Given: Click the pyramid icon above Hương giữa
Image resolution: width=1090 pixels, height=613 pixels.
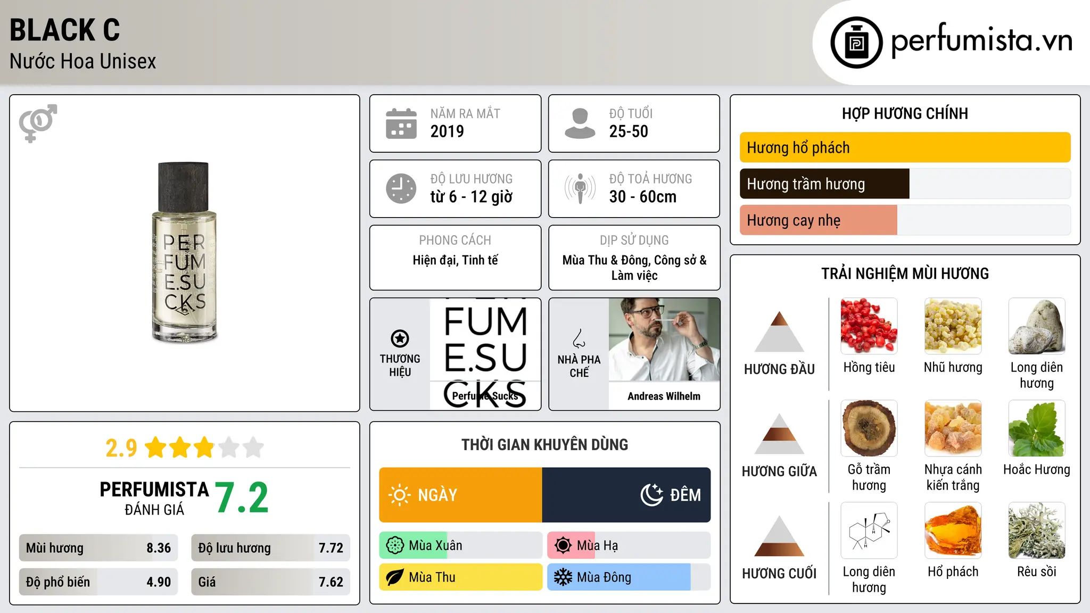Looking at the screenshot, I should click(x=779, y=434).
